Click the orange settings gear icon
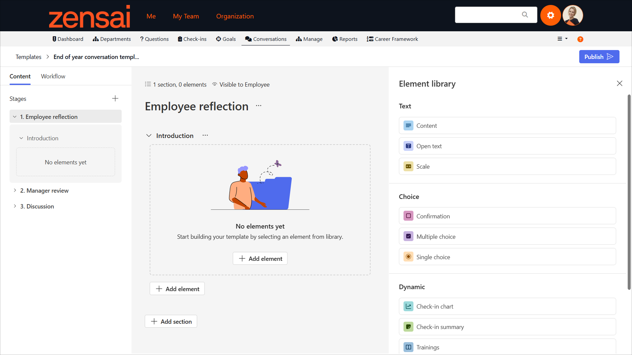Screen dimensions: 632x355 point(550,15)
